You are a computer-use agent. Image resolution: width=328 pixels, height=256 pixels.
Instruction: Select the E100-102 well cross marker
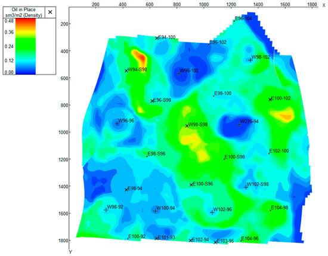pyautogui.click(x=270, y=100)
